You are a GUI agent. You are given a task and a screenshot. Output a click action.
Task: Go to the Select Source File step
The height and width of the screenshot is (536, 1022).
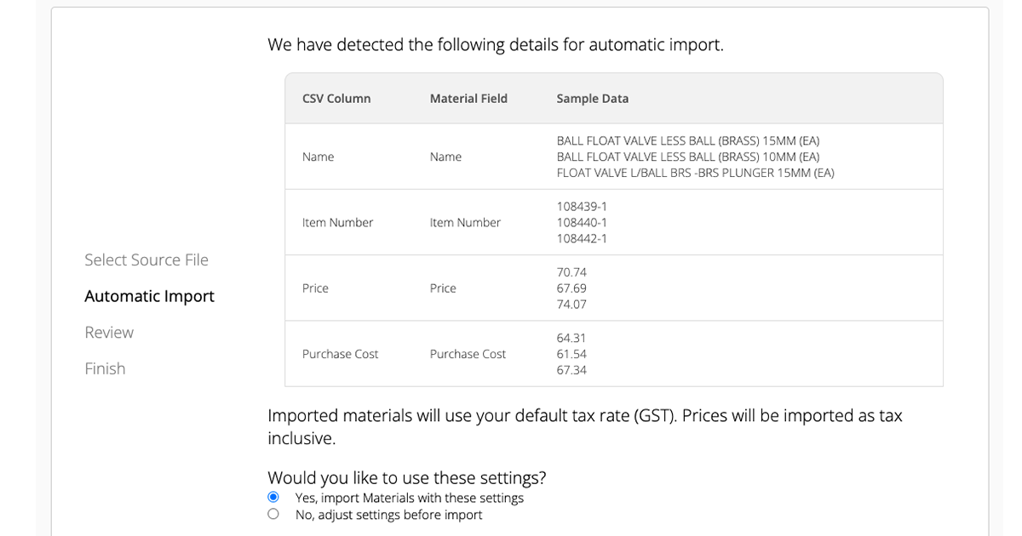click(x=146, y=259)
